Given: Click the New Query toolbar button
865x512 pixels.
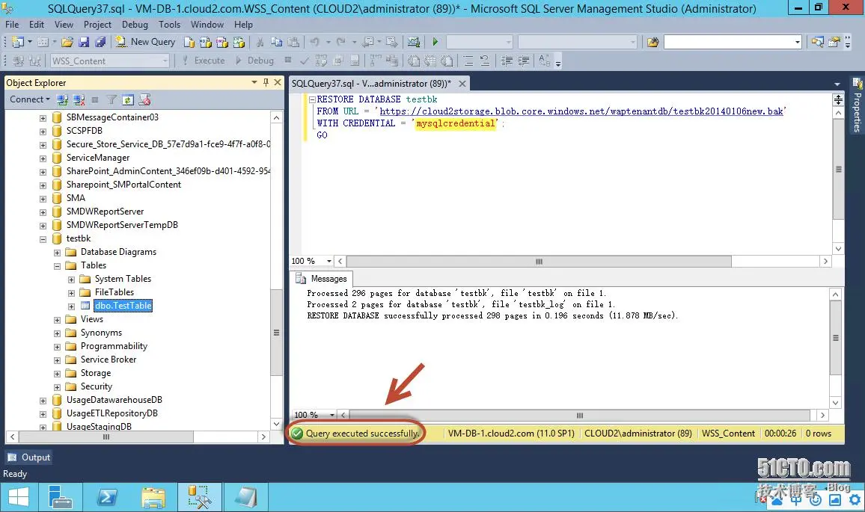Looking at the screenshot, I should coord(146,42).
